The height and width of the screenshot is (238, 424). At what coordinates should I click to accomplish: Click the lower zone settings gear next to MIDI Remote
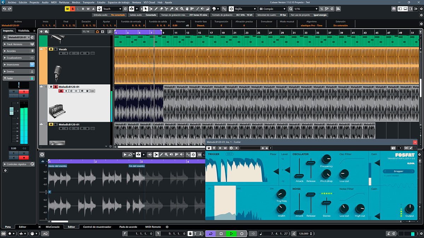coord(167,227)
